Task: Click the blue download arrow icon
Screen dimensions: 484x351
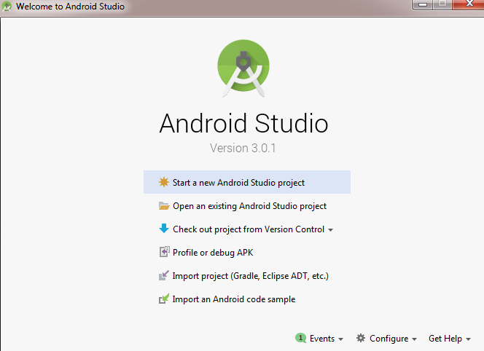Action: tap(164, 229)
